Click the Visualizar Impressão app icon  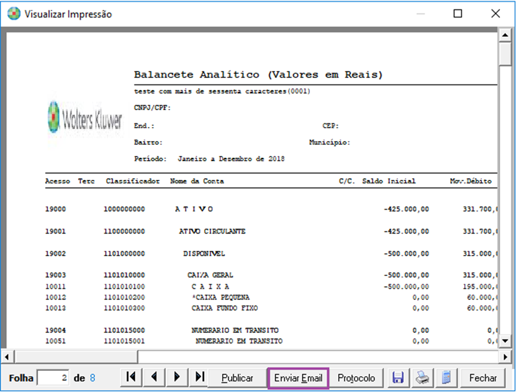click(14, 14)
